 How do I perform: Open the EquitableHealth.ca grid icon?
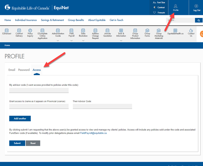pyautogui.click(x=175, y=30)
